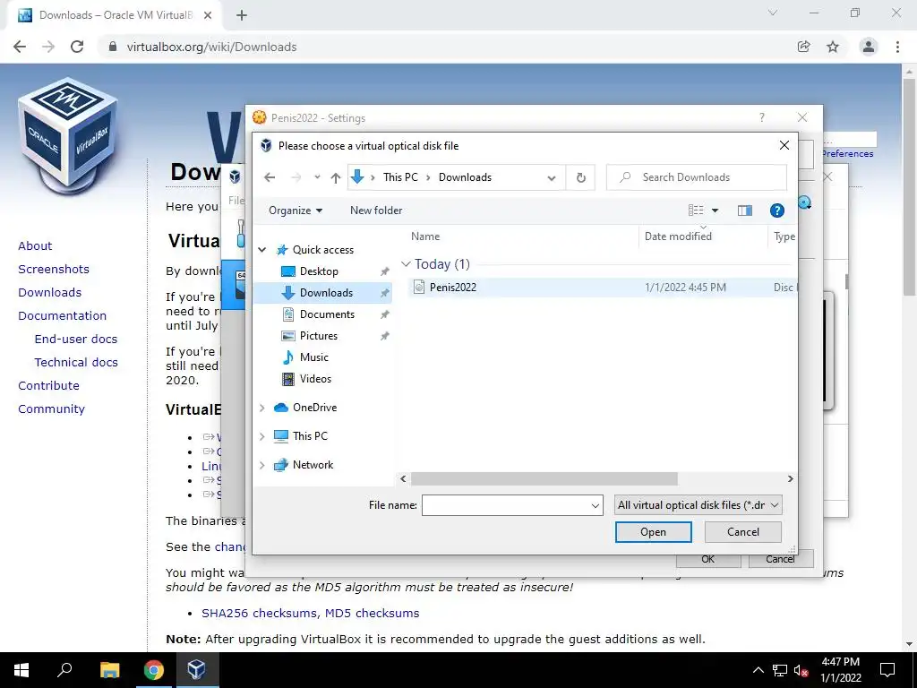Open the address bar path dropdown

(x=552, y=178)
